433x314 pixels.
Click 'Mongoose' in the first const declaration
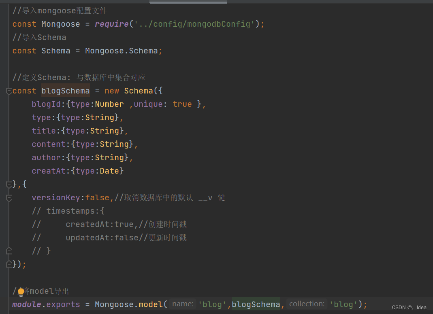61,24
